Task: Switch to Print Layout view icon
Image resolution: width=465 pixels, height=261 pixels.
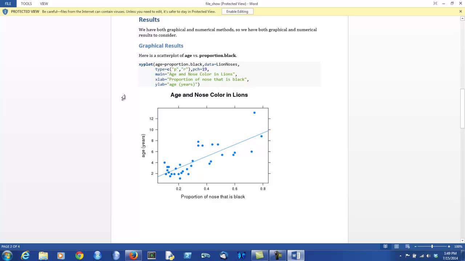Action: [x=396, y=246]
